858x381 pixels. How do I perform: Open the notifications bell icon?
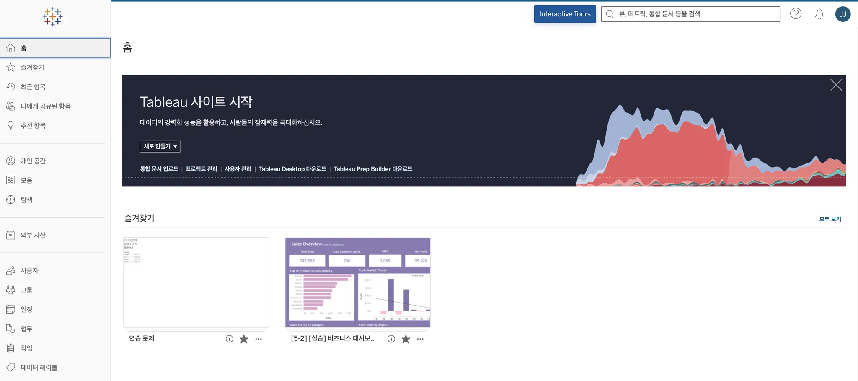(819, 14)
